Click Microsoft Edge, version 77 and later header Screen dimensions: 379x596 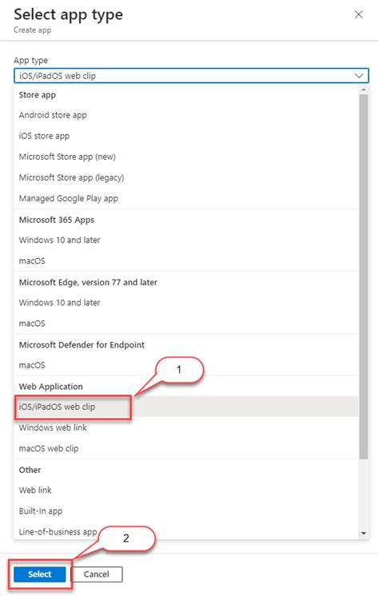point(88,282)
